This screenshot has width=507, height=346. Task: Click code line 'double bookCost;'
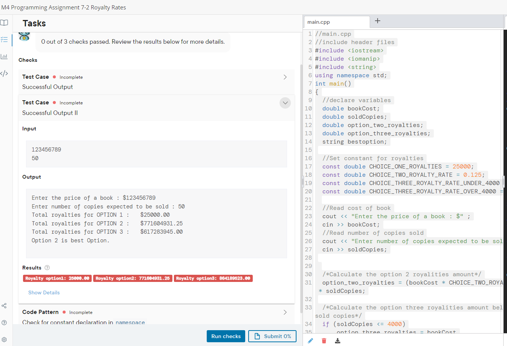[x=351, y=109]
